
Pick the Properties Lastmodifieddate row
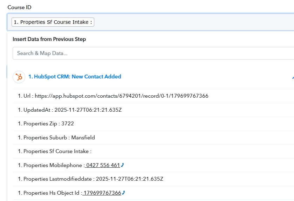pos(90,179)
